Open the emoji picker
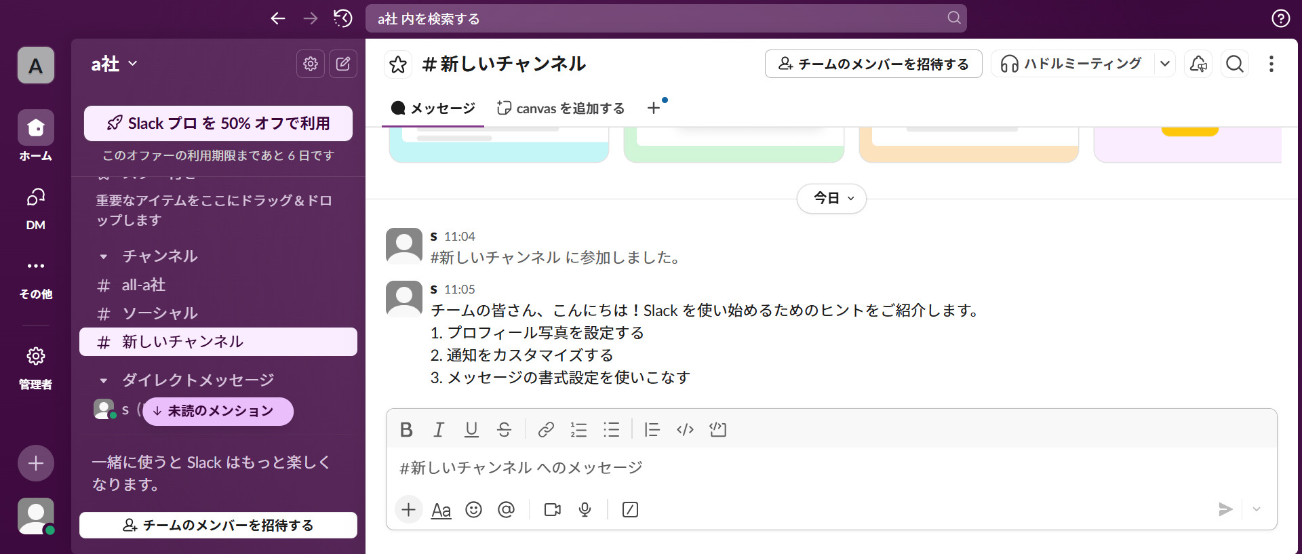Image resolution: width=1302 pixels, height=554 pixels. [473, 509]
